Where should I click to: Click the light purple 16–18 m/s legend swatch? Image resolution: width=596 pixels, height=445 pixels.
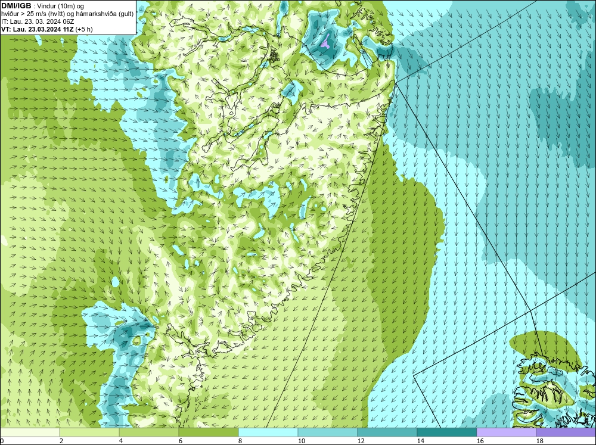506,432
